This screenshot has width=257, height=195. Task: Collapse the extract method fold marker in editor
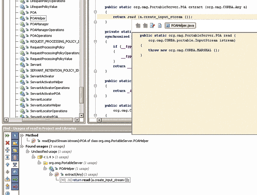click(x=95, y=12)
